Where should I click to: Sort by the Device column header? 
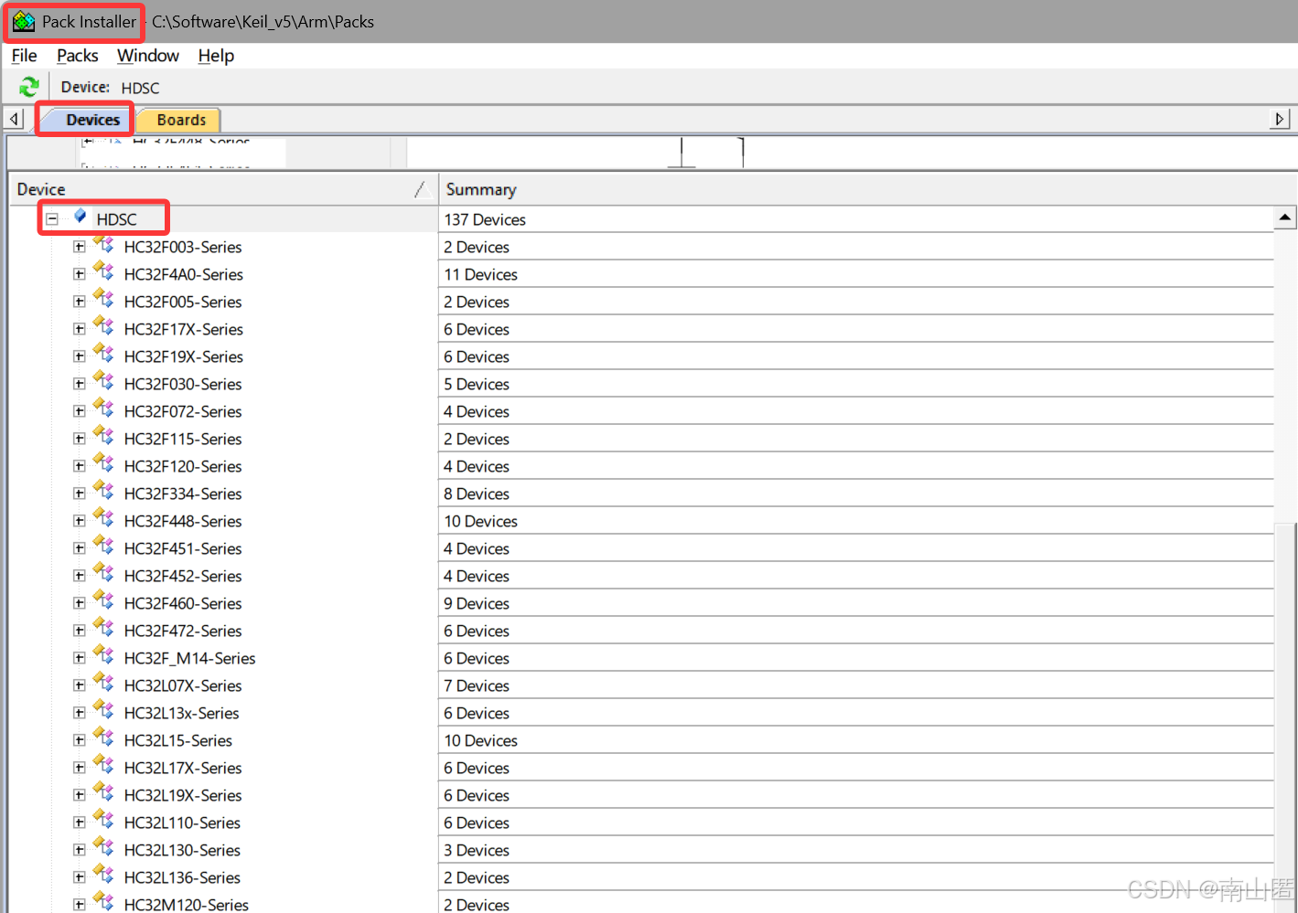click(x=223, y=189)
